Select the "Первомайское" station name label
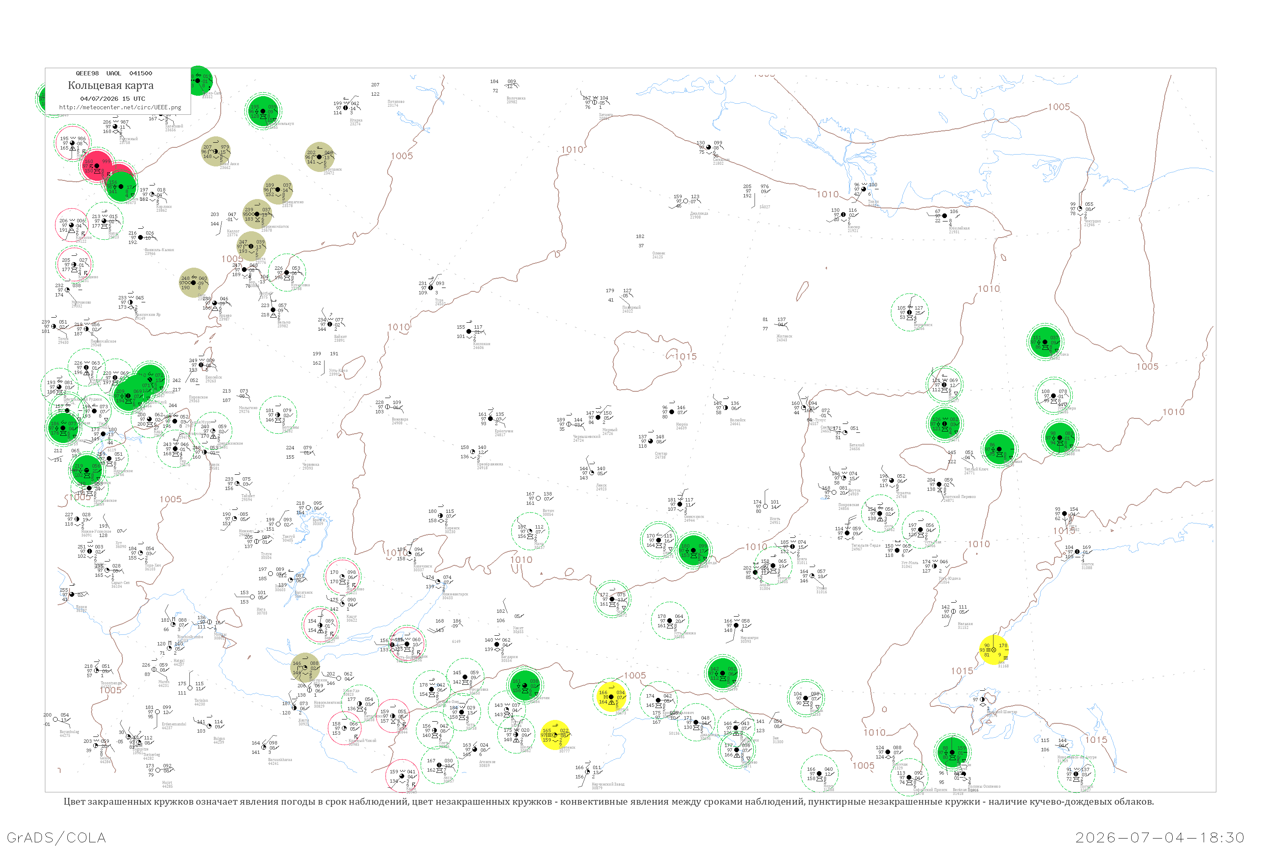 coord(103,341)
